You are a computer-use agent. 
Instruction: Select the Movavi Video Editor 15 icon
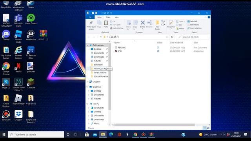click(18, 85)
